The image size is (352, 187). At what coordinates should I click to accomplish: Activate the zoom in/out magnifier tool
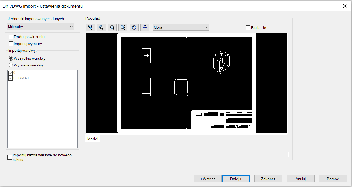[x=123, y=27]
